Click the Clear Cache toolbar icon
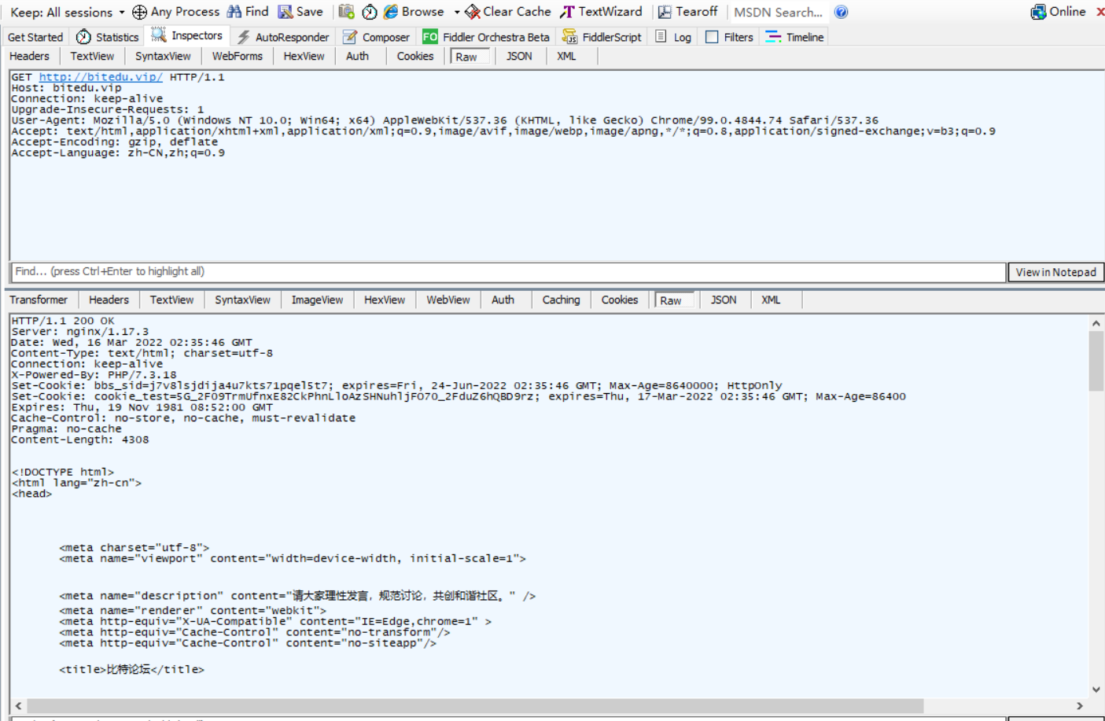1105x721 pixels. (473, 12)
